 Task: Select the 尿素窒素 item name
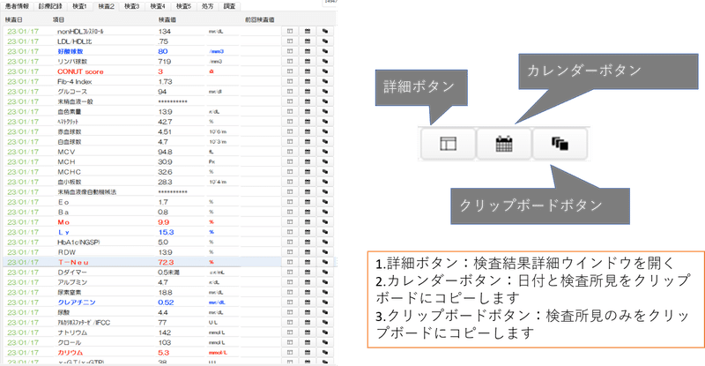coord(70,292)
